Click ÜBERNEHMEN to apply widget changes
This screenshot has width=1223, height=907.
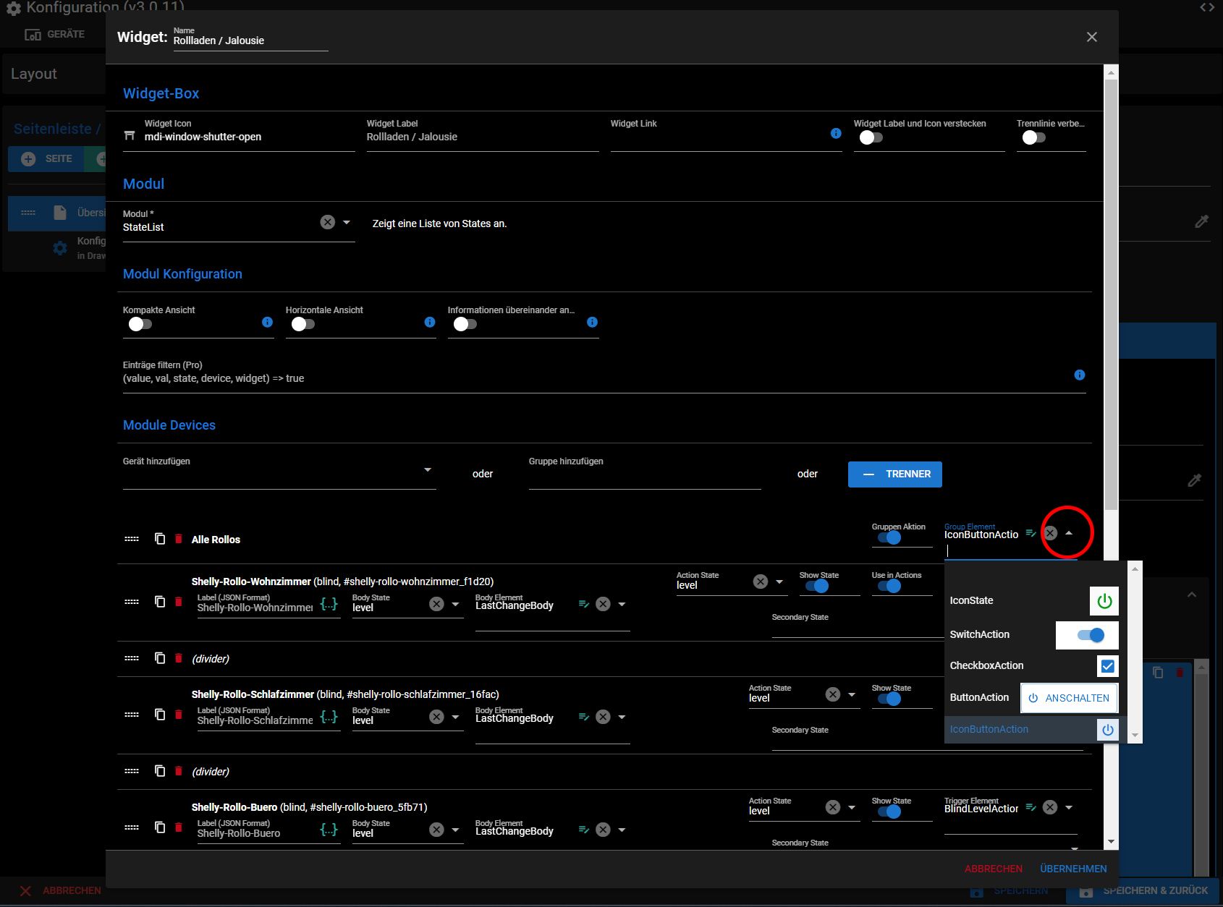(1073, 869)
